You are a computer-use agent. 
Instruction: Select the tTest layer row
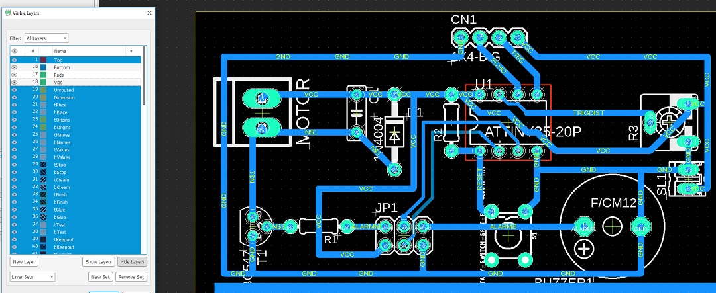tap(76, 224)
